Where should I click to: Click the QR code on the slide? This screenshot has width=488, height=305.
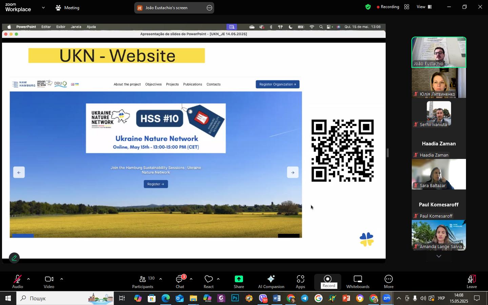coord(343,151)
